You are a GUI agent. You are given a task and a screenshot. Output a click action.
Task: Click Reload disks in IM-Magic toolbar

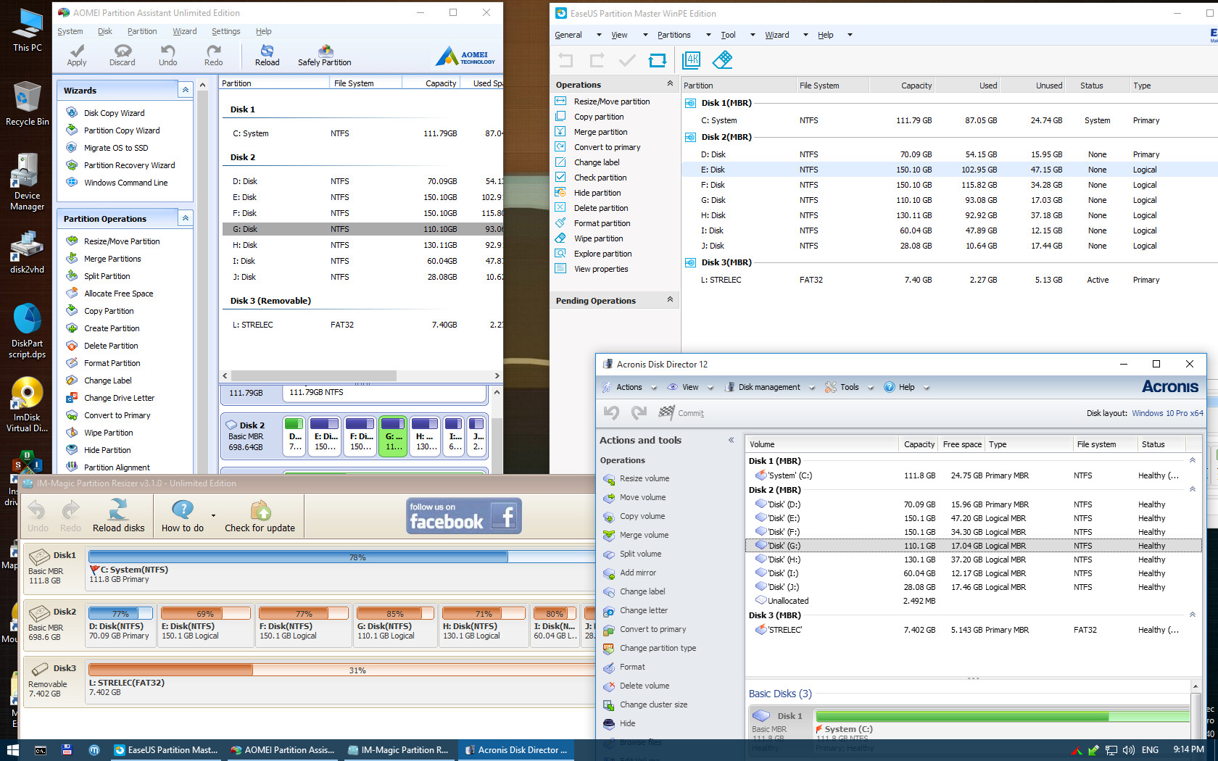pos(118,515)
